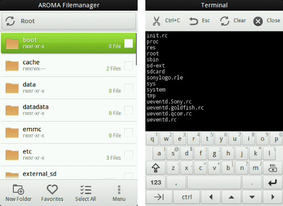
Task: Open the Menu three-dot icon
Action: click(x=119, y=190)
